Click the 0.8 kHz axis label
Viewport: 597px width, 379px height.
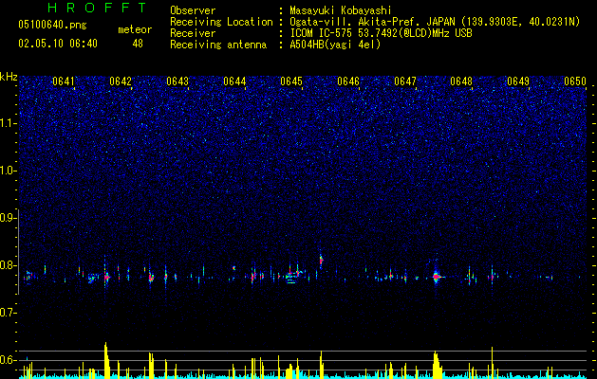tap(9, 265)
